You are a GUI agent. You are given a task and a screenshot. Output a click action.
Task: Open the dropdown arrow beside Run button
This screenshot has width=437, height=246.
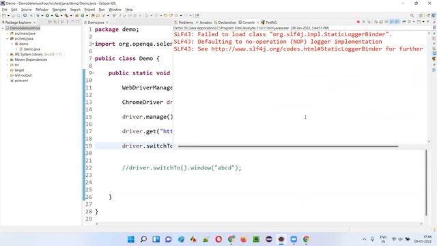tap(52, 16)
